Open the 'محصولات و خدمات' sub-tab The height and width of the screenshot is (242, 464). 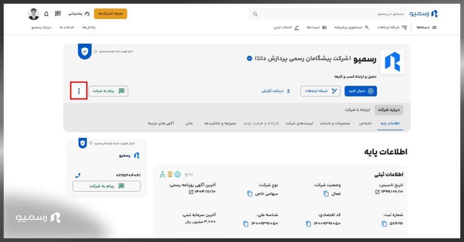tap(335, 123)
